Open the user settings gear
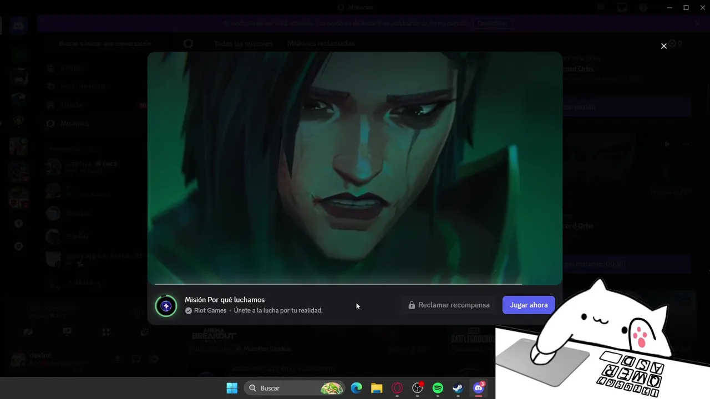Viewport: 710px width, 399px height. 154,359
